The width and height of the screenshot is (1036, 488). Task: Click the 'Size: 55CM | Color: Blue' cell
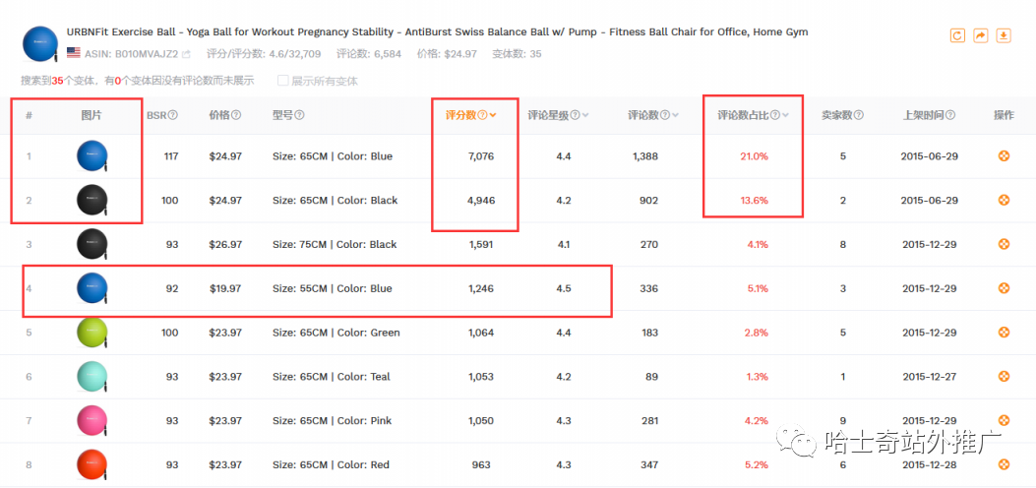[x=333, y=288]
